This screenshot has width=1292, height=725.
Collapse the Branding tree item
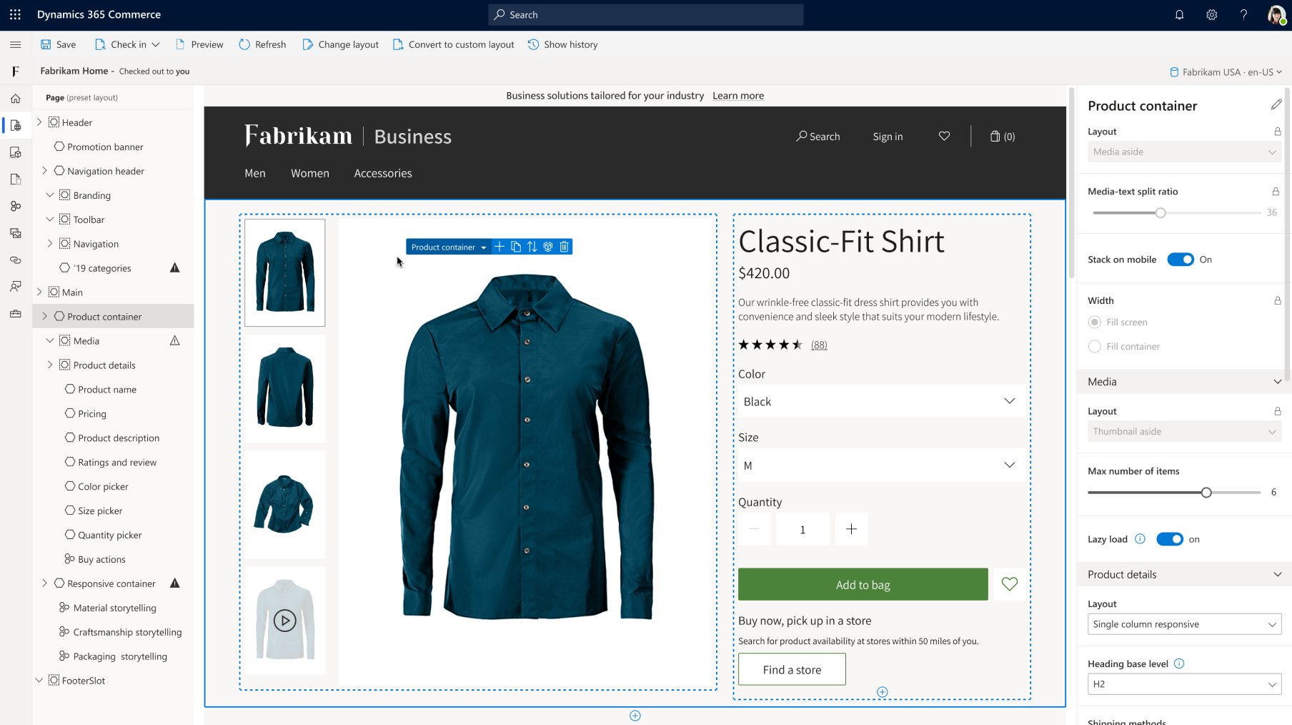click(x=49, y=194)
